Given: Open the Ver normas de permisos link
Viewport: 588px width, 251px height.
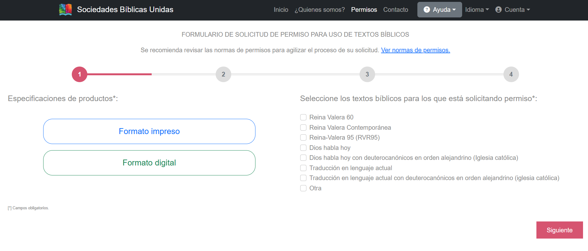Looking at the screenshot, I should coord(416,50).
